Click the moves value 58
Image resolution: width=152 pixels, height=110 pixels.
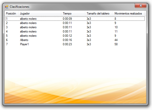point(116,44)
